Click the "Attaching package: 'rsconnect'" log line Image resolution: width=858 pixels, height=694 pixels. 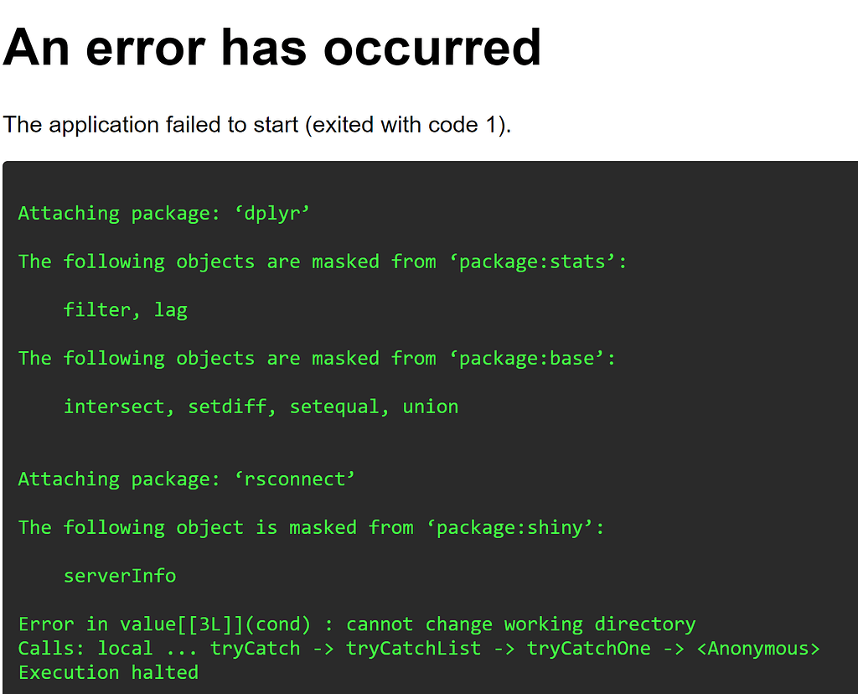pyautogui.click(x=187, y=479)
